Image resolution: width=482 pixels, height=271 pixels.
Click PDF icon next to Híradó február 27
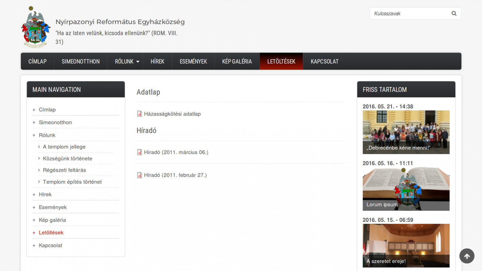[x=139, y=175]
